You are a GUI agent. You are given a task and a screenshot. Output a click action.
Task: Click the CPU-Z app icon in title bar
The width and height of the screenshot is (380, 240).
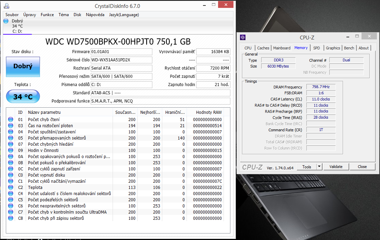(243, 37)
